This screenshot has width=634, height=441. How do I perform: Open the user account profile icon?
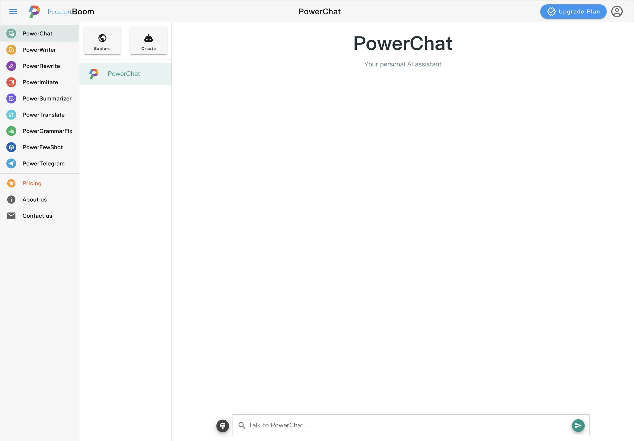point(617,12)
